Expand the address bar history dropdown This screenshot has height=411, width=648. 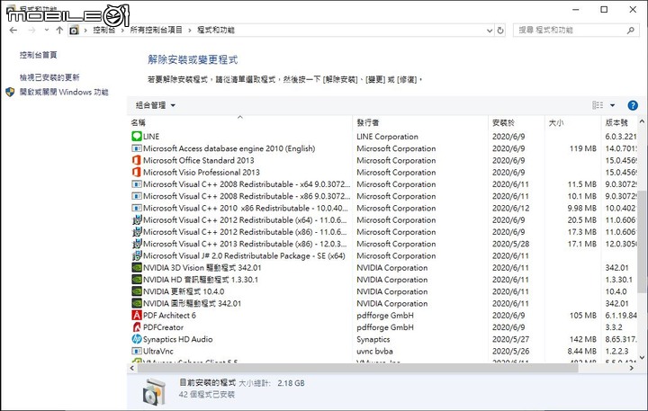pos(490,31)
